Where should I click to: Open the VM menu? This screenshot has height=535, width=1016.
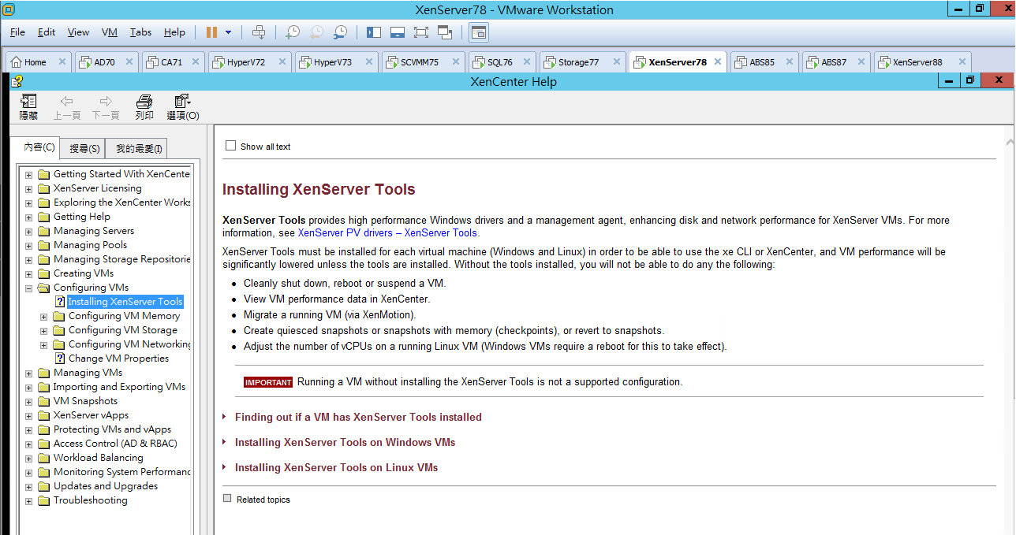point(110,32)
